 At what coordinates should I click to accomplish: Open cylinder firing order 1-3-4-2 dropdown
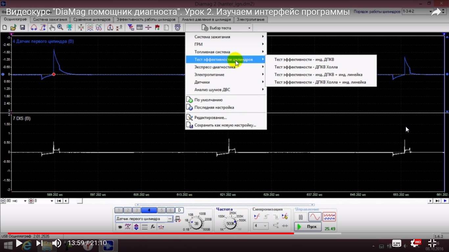(418, 11)
